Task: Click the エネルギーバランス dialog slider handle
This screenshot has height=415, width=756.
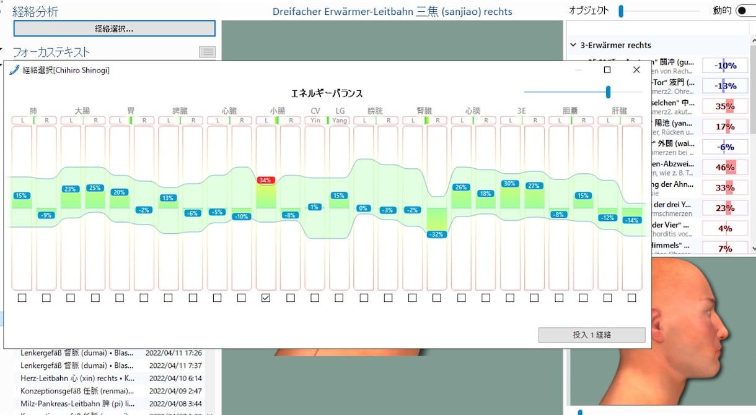Action: [x=609, y=92]
